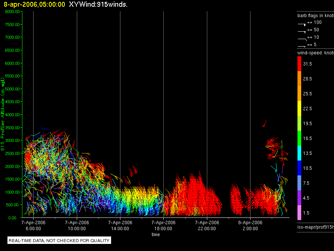The width and height of the screenshot is (334, 251).
Task: Click the '== 5' barb legend value
Action: tap(312, 44)
